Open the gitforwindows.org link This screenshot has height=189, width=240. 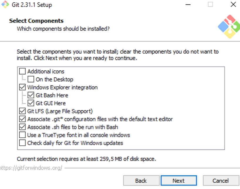31,168
